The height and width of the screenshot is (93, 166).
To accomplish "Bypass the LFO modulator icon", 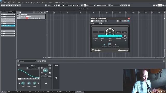I will click(x=19, y=65).
